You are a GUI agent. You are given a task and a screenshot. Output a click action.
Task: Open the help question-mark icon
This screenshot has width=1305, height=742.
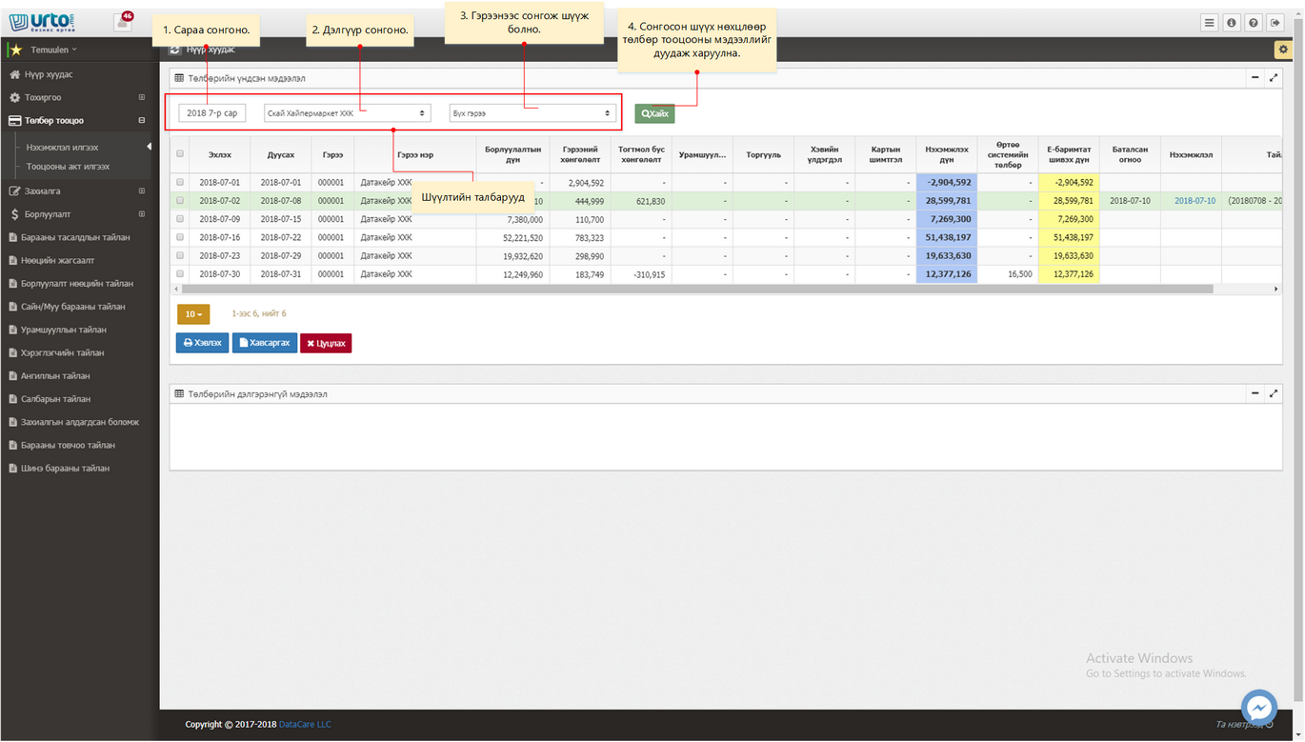pyautogui.click(x=1253, y=23)
